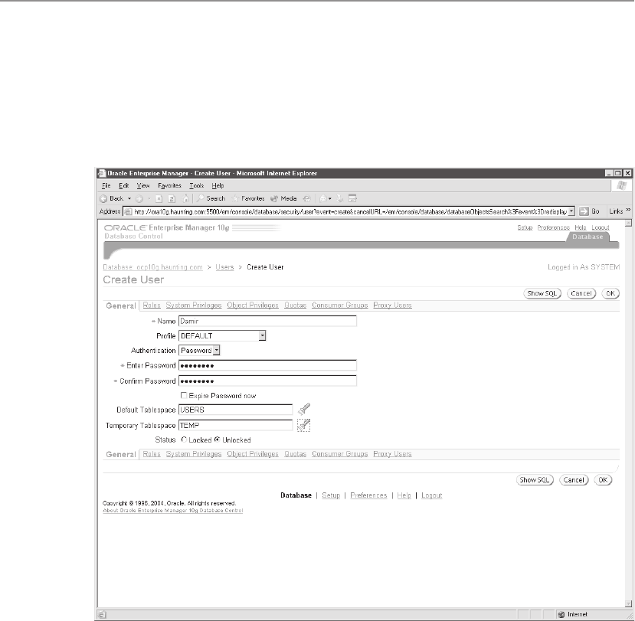This screenshot has width=635, height=621.
Task: Click the Database tab at top right
Action: (x=588, y=237)
